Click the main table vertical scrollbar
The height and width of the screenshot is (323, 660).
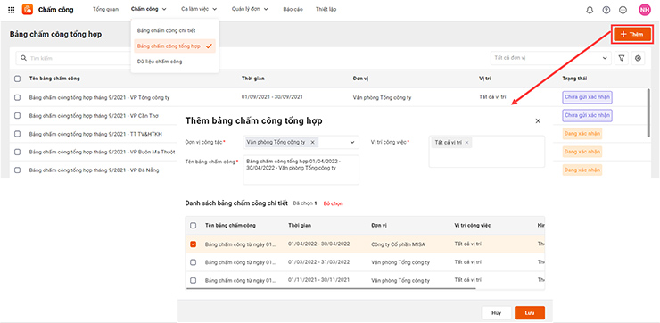649,112
